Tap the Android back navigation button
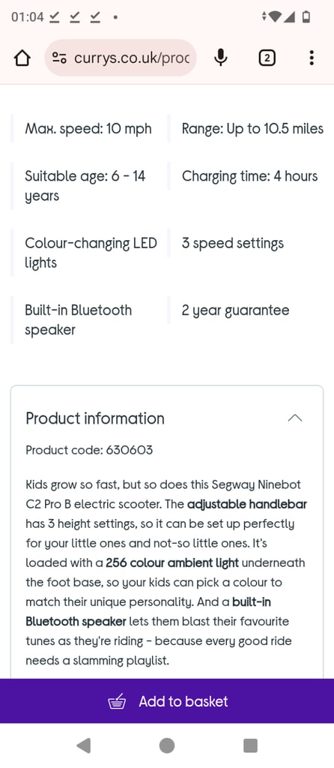The height and width of the screenshot is (768, 334). tap(84, 745)
